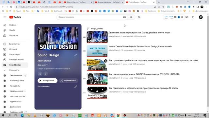The height and width of the screenshot is (118, 209).
Task: Open Как сделать реалистичное ВИБРАТО video title
Action: coord(144,74)
